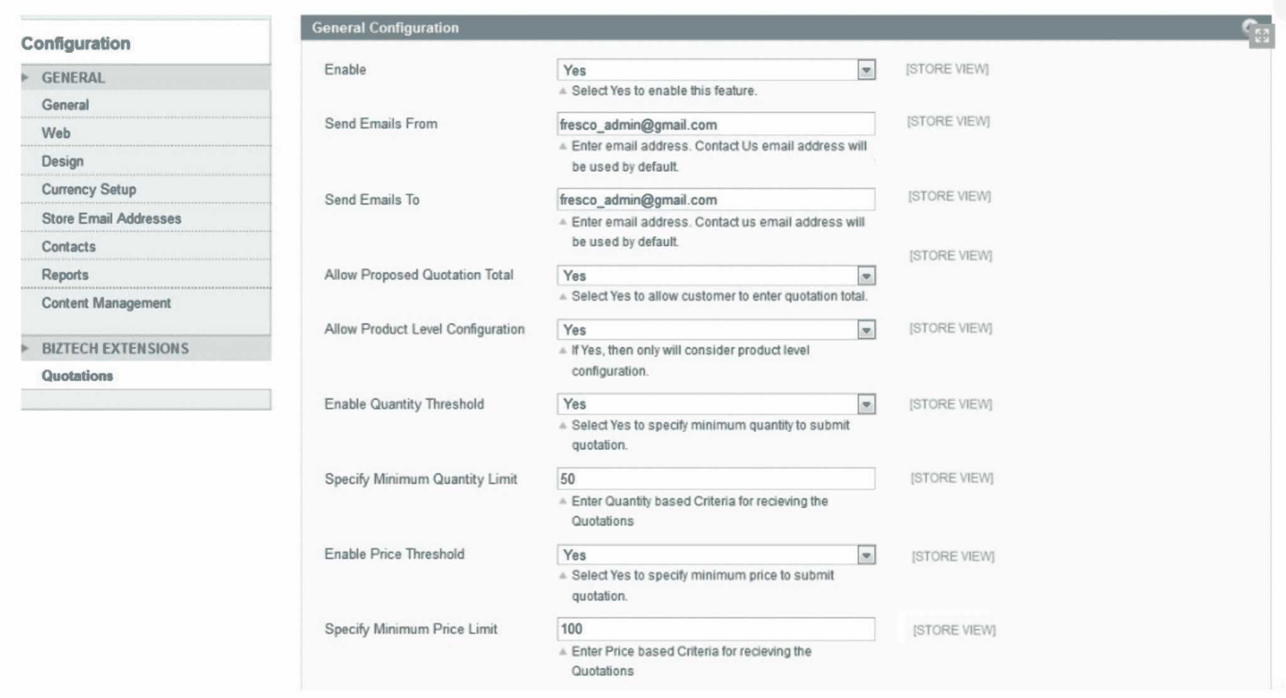Collapse the GENERAL section arrow
Viewport: 1286px width, 698px height.
[25, 77]
